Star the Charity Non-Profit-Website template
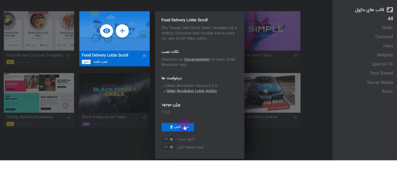 click(69, 117)
